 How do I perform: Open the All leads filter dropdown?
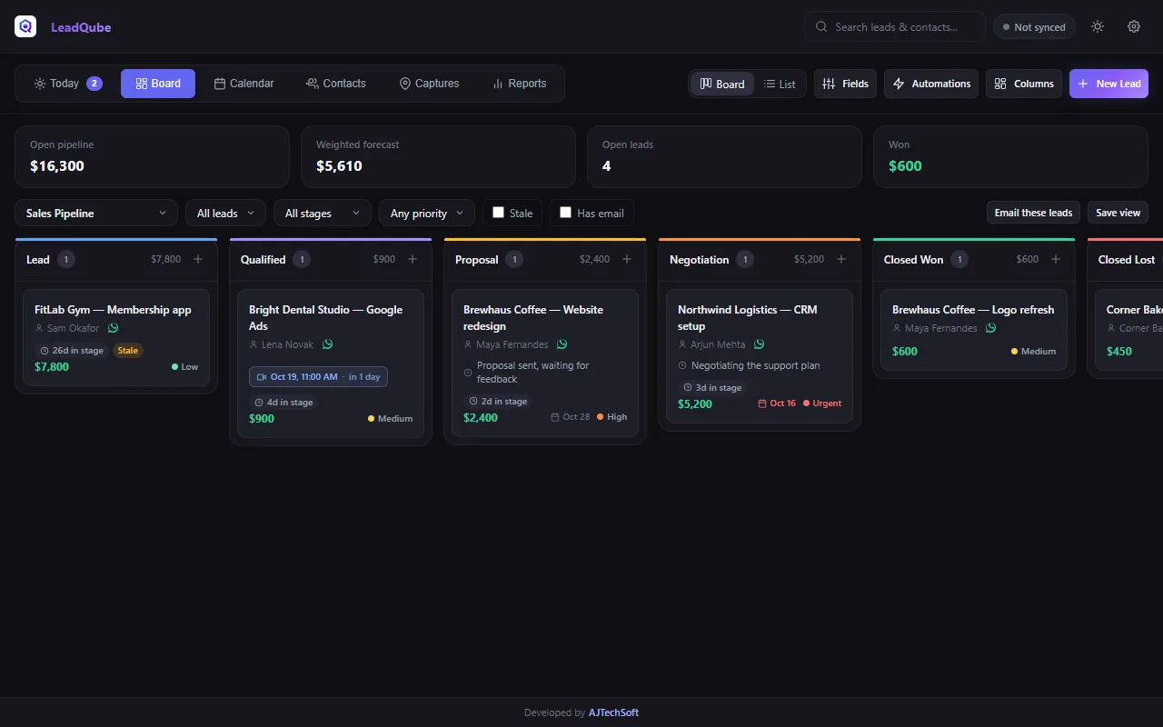(225, 213)
